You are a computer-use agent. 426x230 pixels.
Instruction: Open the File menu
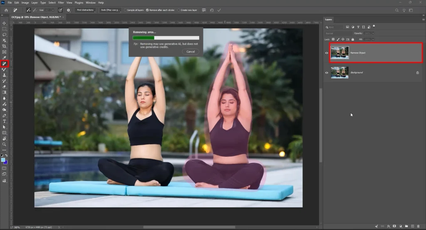(10, 3)
